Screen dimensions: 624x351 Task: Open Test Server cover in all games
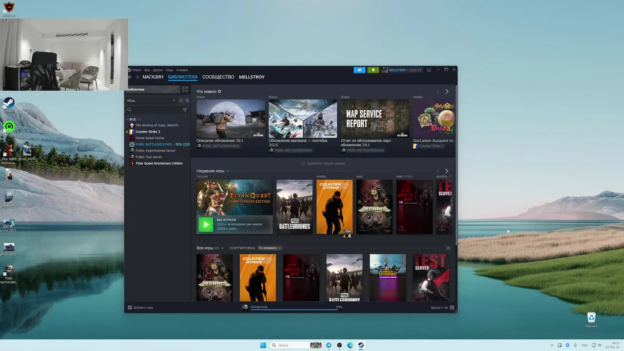pos(431,278)
